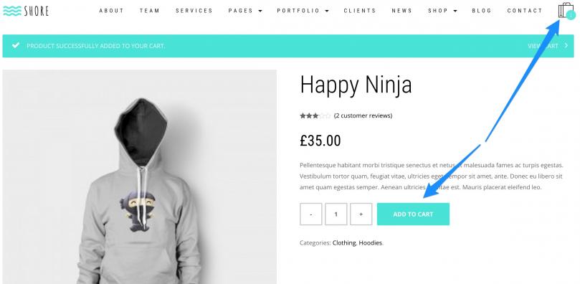580x284 pixels.
Task: Decrease quantity with the minus button
Action: click(x=310, y=214)
